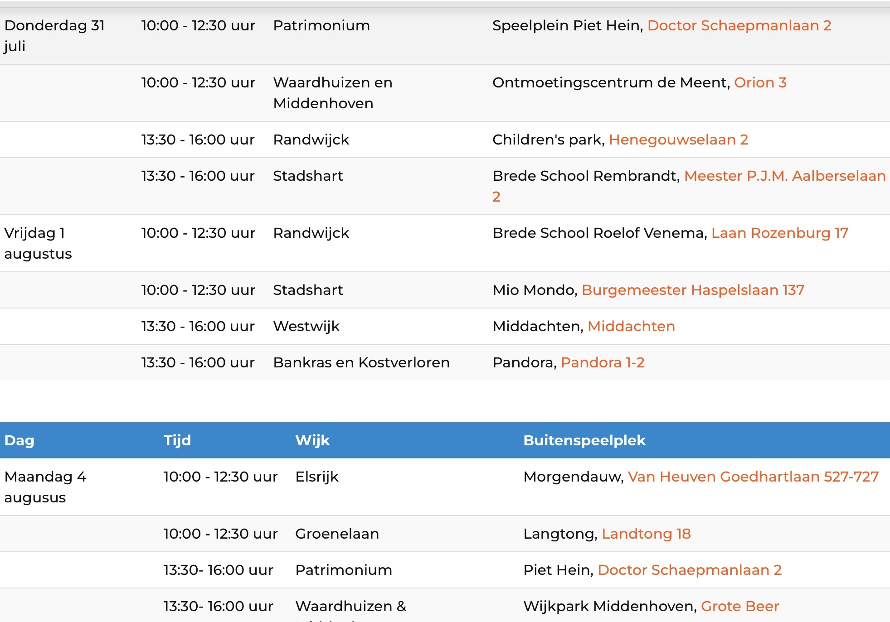This screenshot has width=890, height=622.
Task: Click the Bankras en Kostverloren cell
Action: [361, 362]
